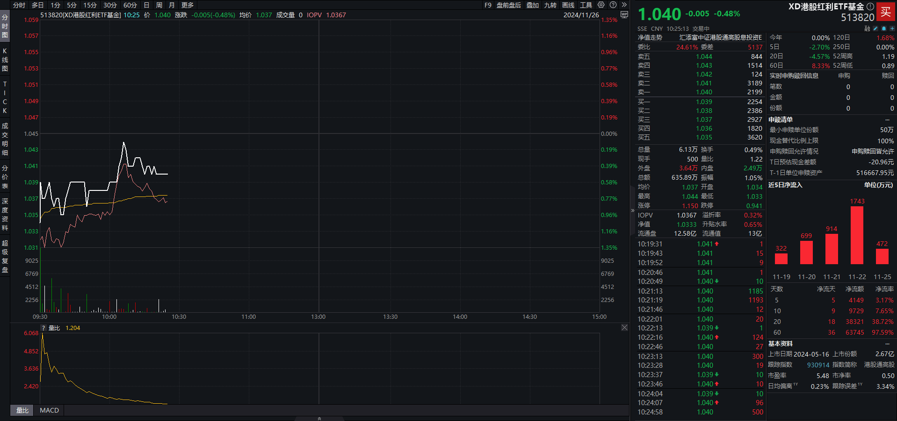Click the info icon beside the ETF name
Image resolution: width=897 pixels, height=421 pixels.
[x=870, y=7]
